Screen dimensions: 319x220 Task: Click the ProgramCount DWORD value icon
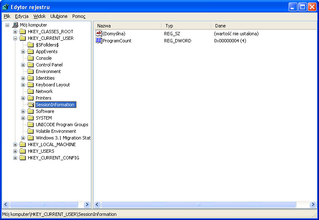99,41
